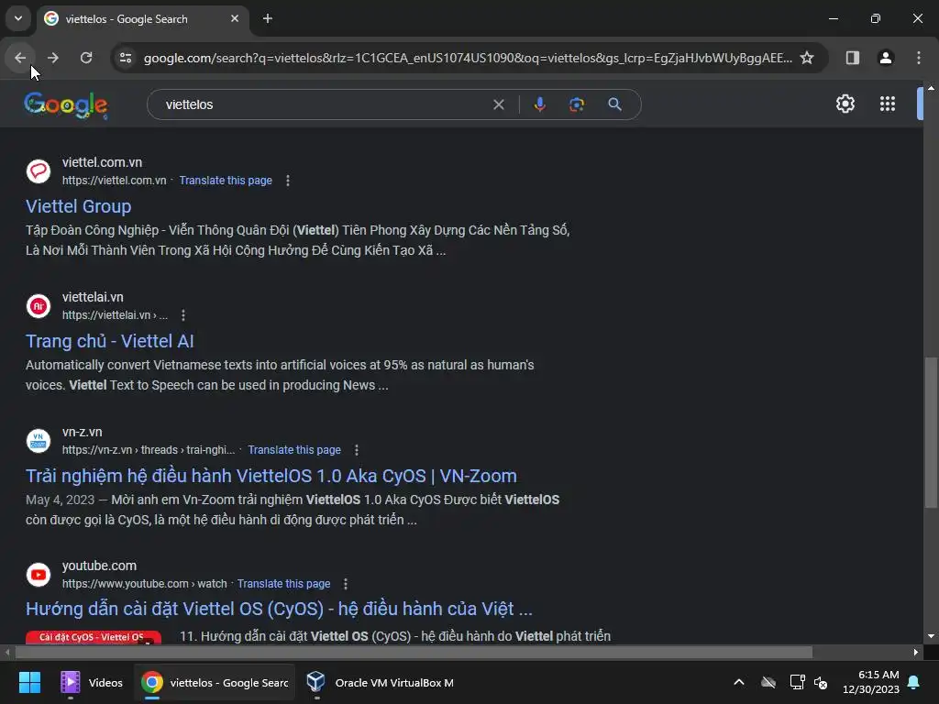Open the Chrome profile menu
939x704 pixels.
click(886, 58)
